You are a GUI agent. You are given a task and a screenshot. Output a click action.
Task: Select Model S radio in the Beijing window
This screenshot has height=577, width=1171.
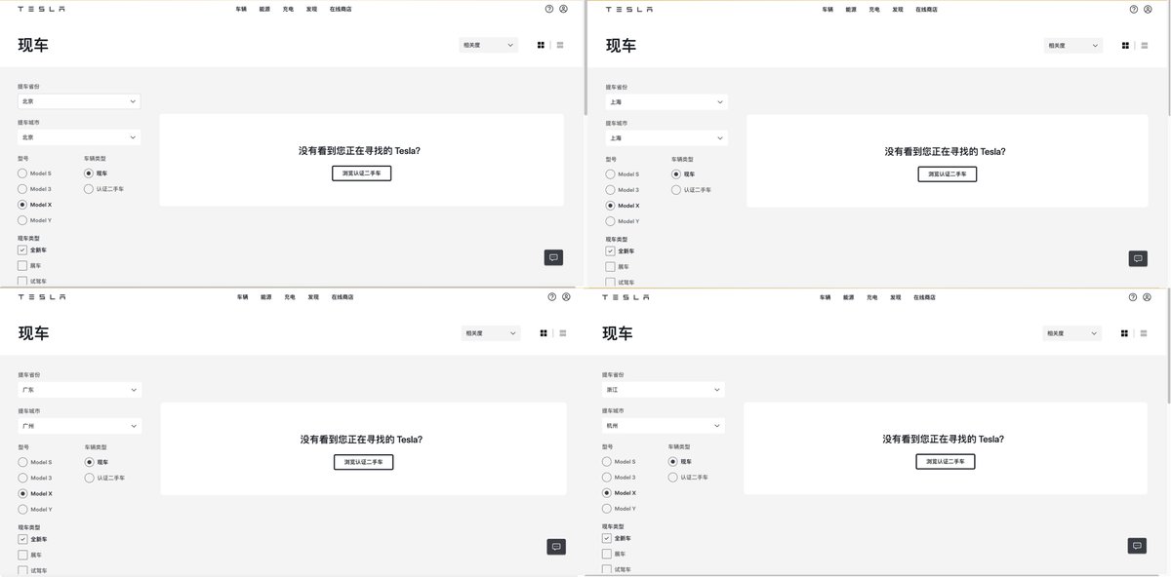click(x=22, y=173)
